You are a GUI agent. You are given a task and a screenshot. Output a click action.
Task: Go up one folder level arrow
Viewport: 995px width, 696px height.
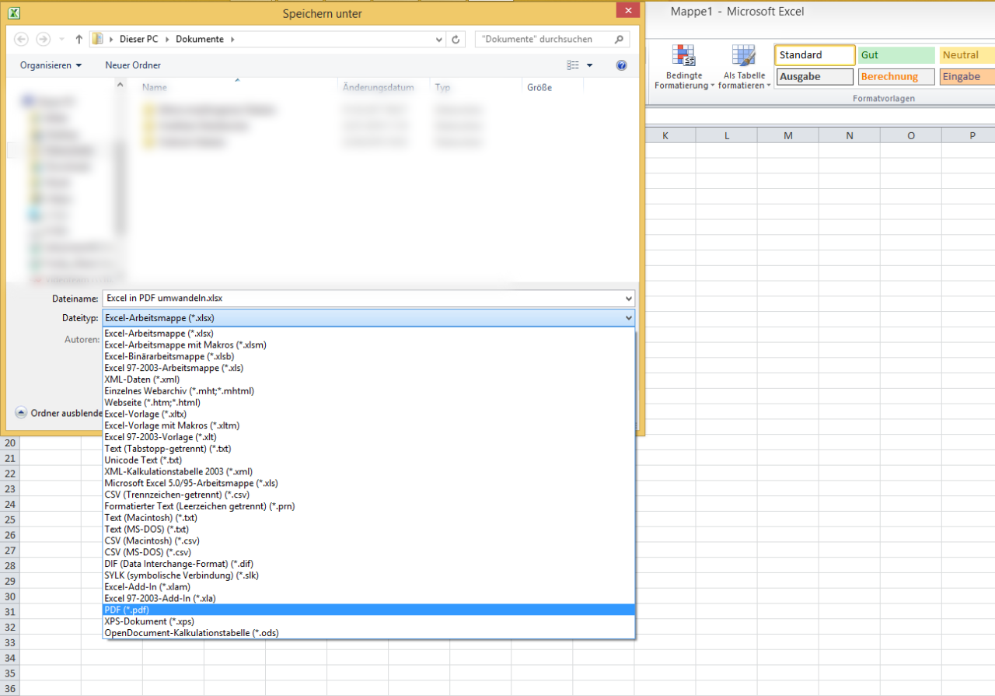79,39
